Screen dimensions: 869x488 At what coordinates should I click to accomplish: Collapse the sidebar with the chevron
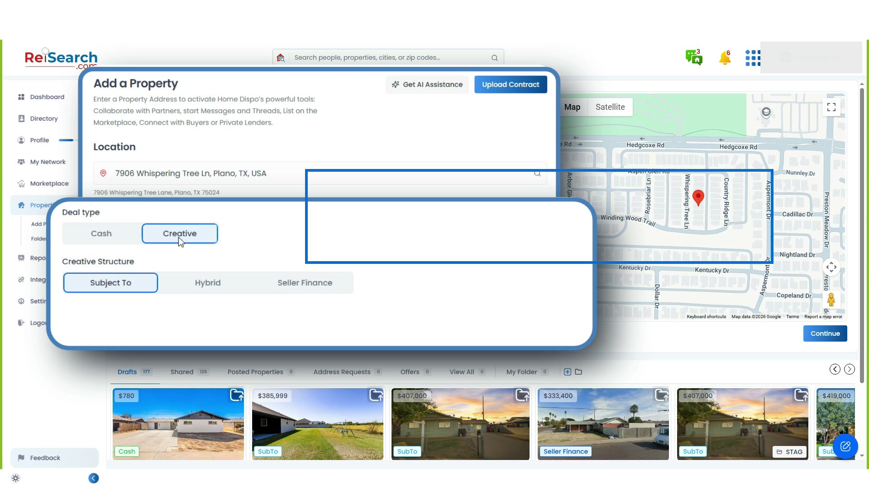[x=94, y=478]
